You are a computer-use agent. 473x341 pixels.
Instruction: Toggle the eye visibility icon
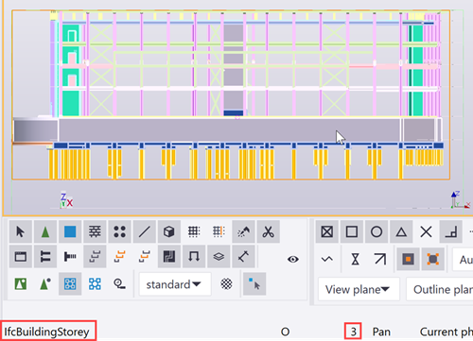coord(293,259)
